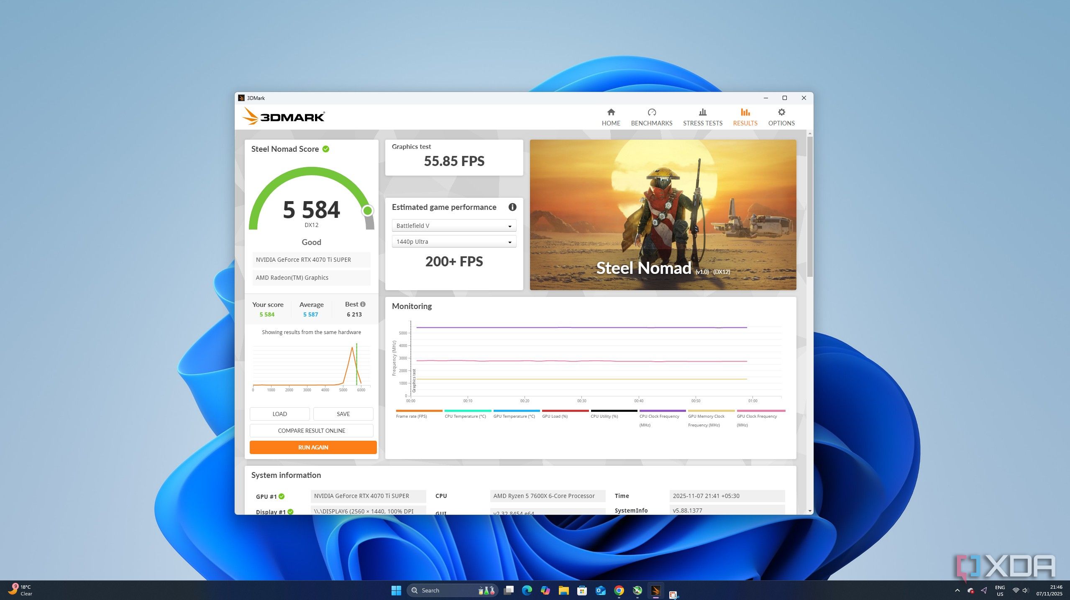
Task: Click the ENG US language indicator
Action: pos(1000,590)
